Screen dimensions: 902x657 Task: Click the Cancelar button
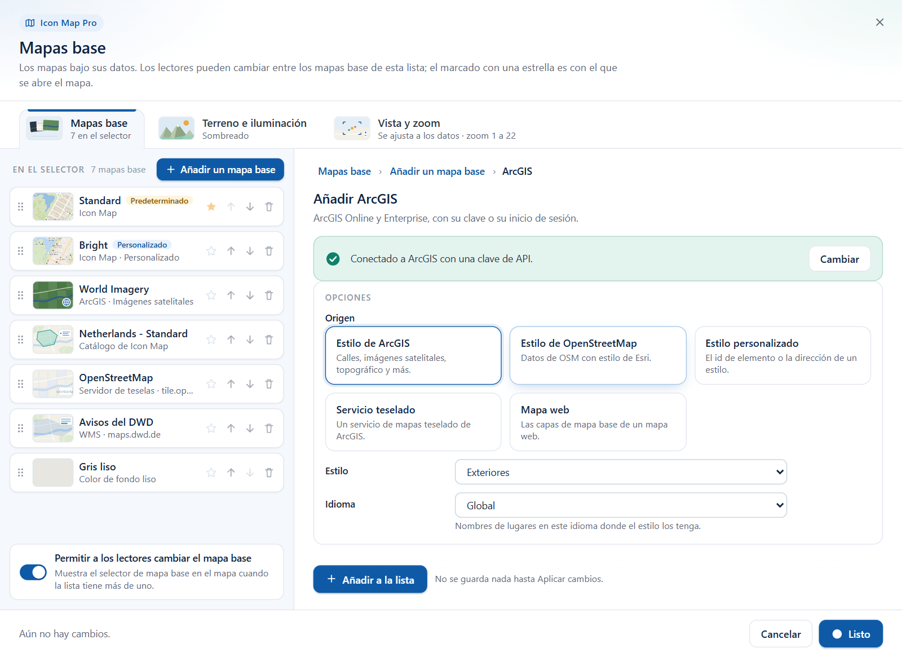tap(781, 634)
